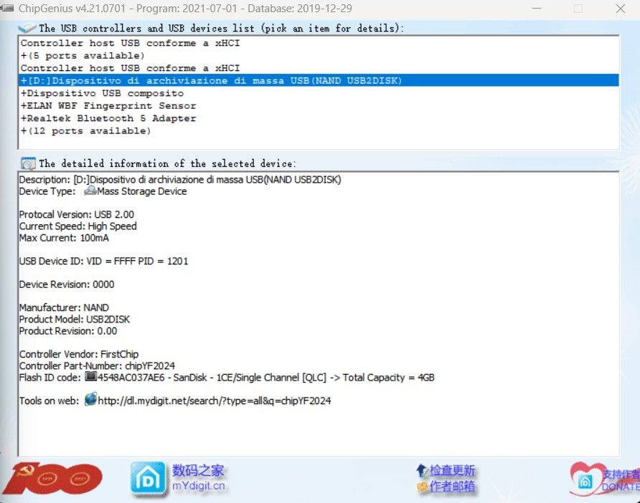Click the 检查更新 check update link
The height and width of the screenshot is (503, 640).
[x=452, y=470]
